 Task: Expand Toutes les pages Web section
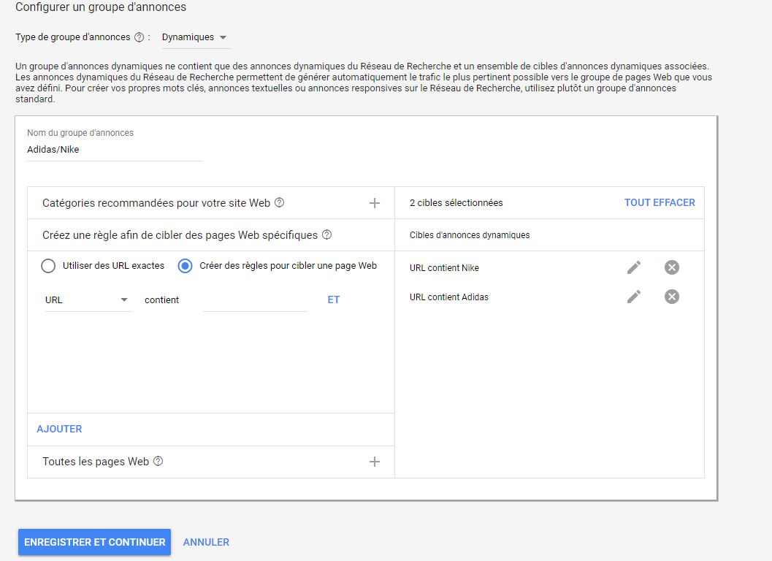point(375,462)
